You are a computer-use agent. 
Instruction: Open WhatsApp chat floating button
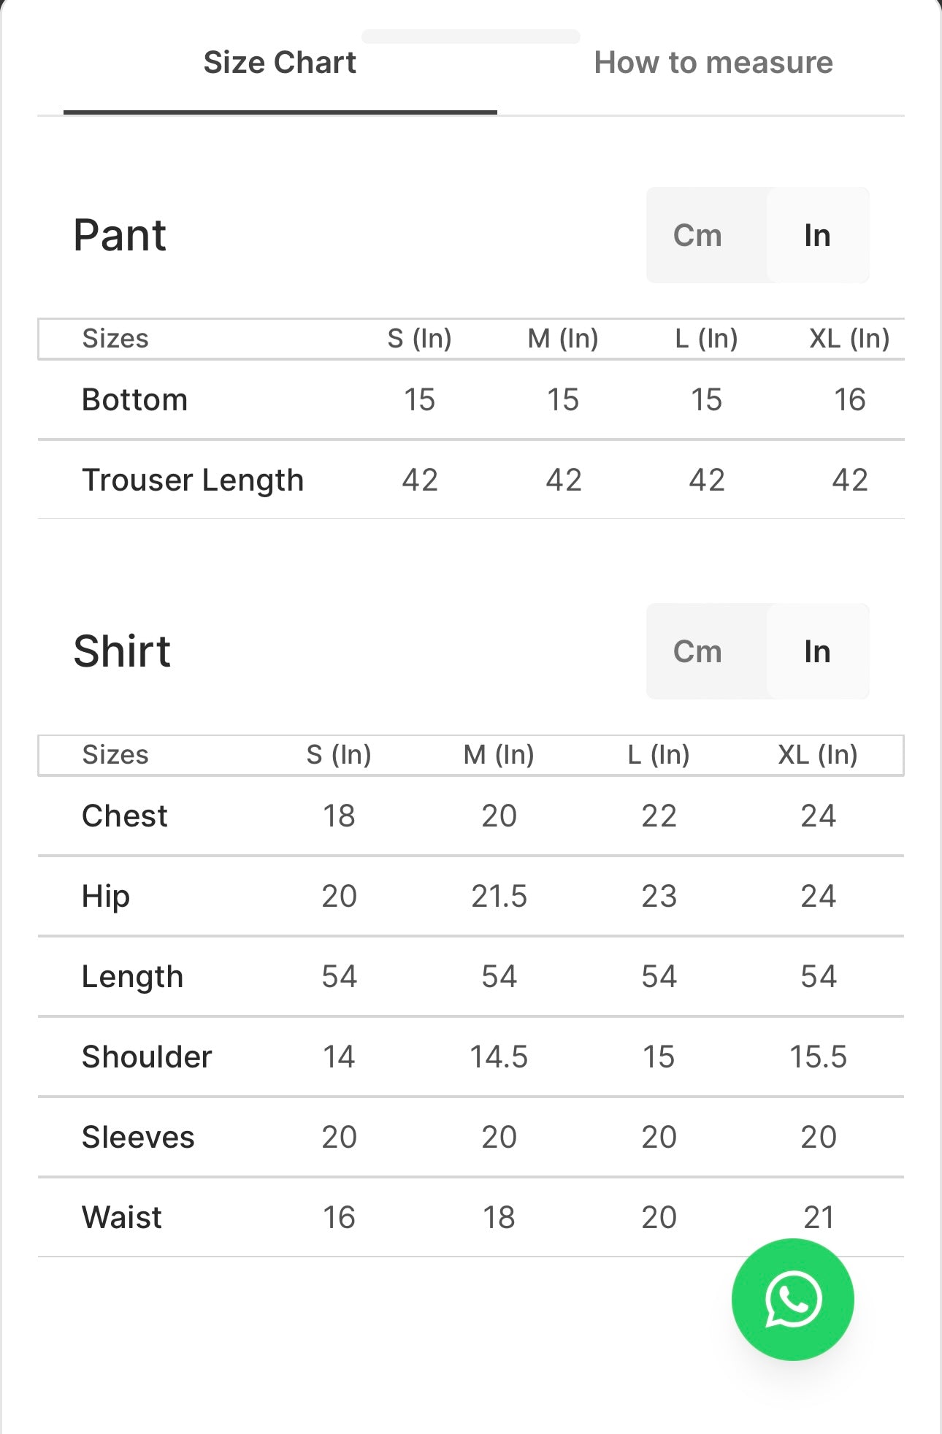[792, 1299]
